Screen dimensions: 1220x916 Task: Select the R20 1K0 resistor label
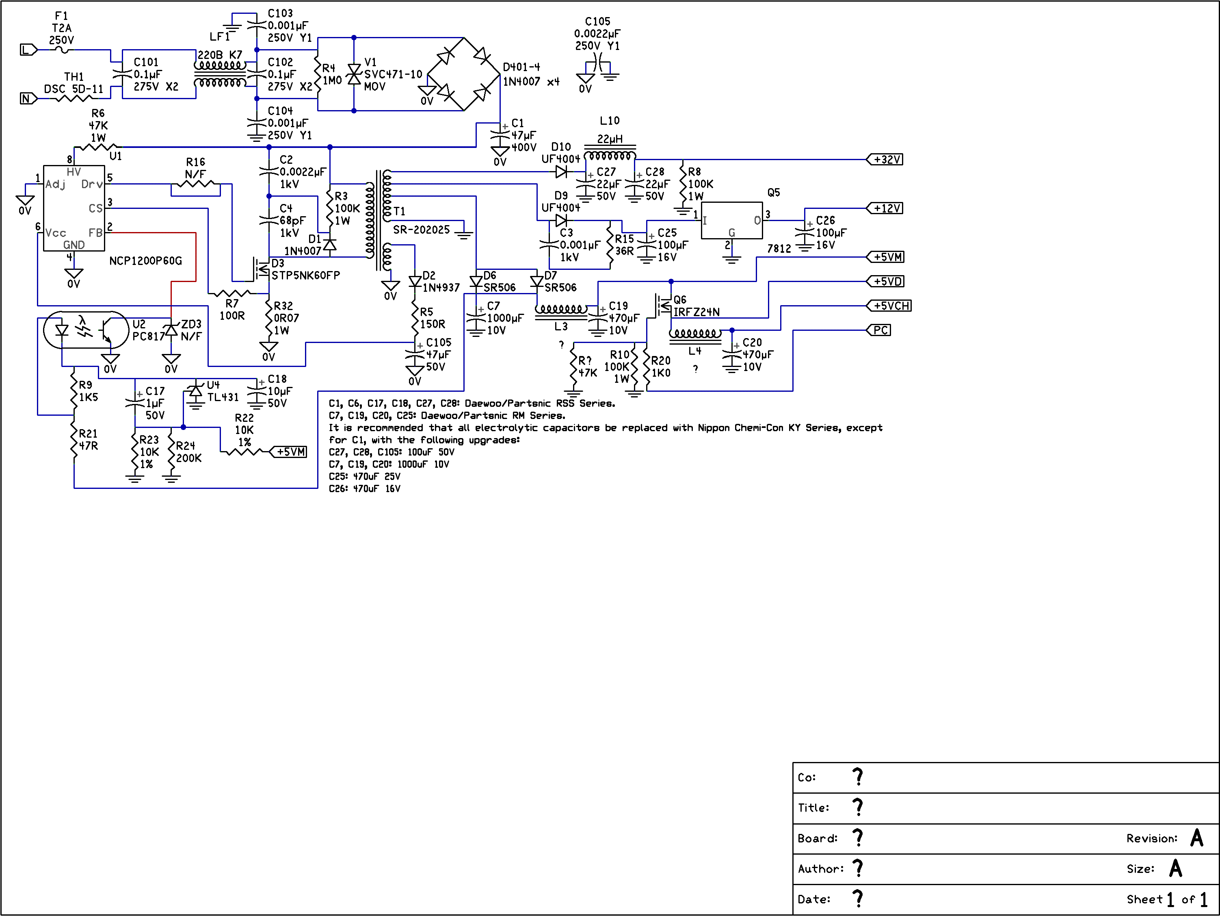pyautogui.click(x=661, y=367)
